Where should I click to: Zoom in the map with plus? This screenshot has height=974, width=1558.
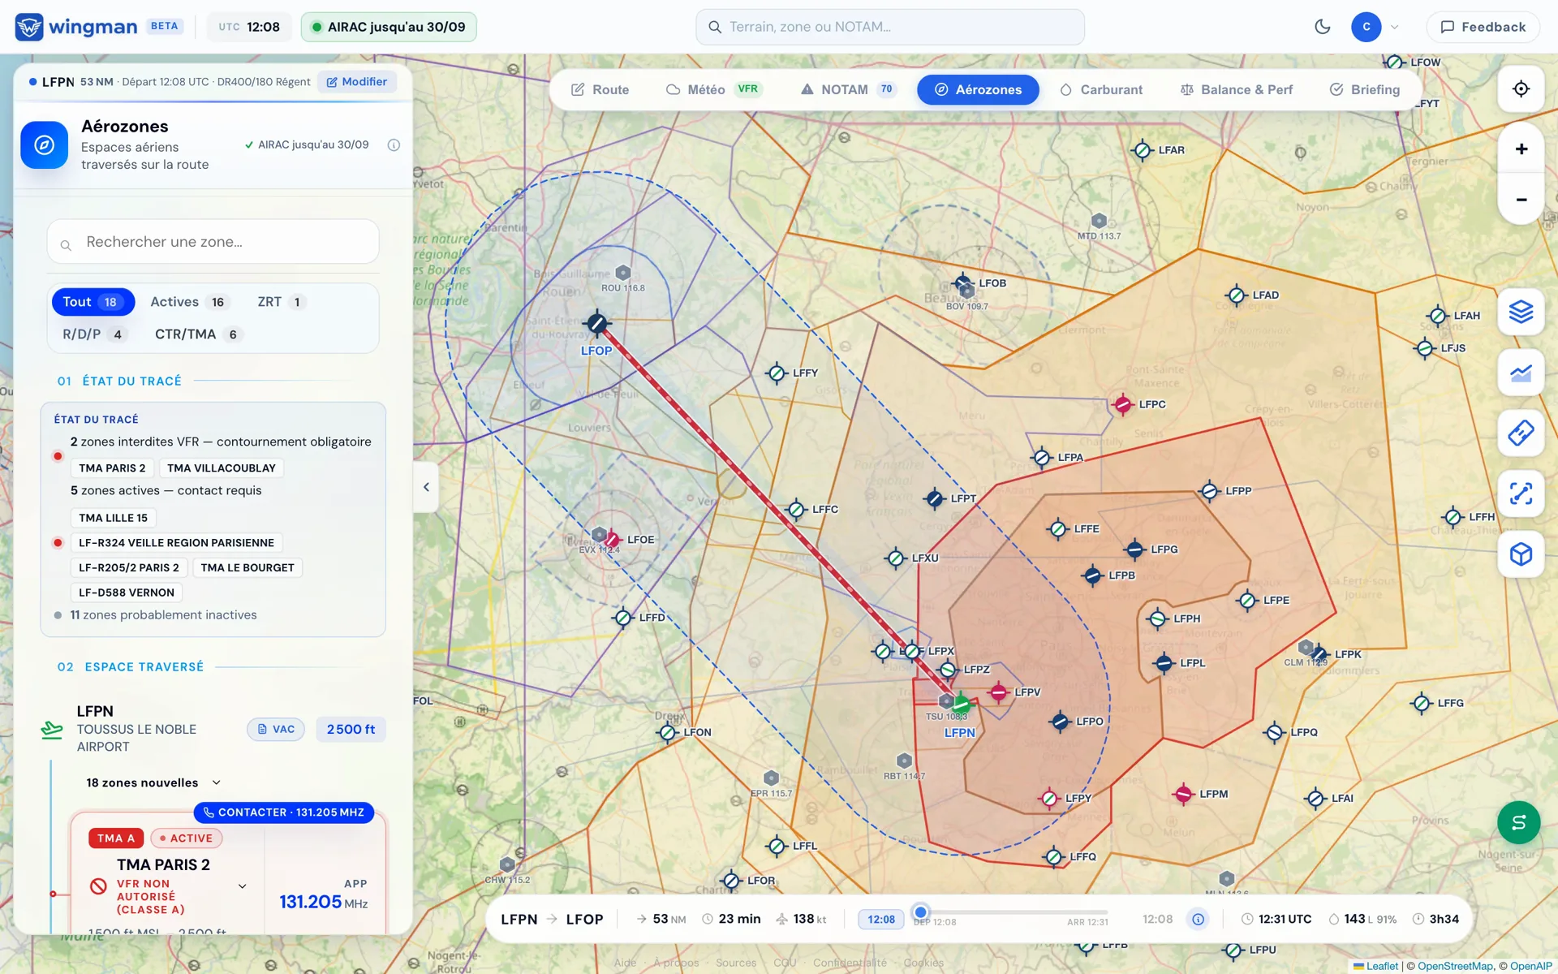coord(1521,149)
